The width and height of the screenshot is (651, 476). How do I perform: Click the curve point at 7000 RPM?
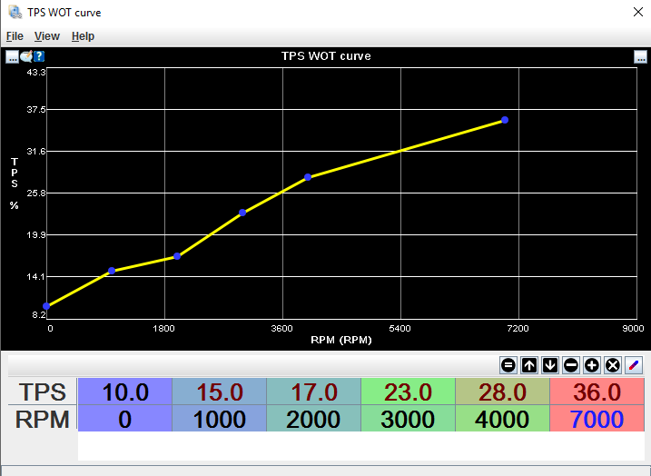505,120
